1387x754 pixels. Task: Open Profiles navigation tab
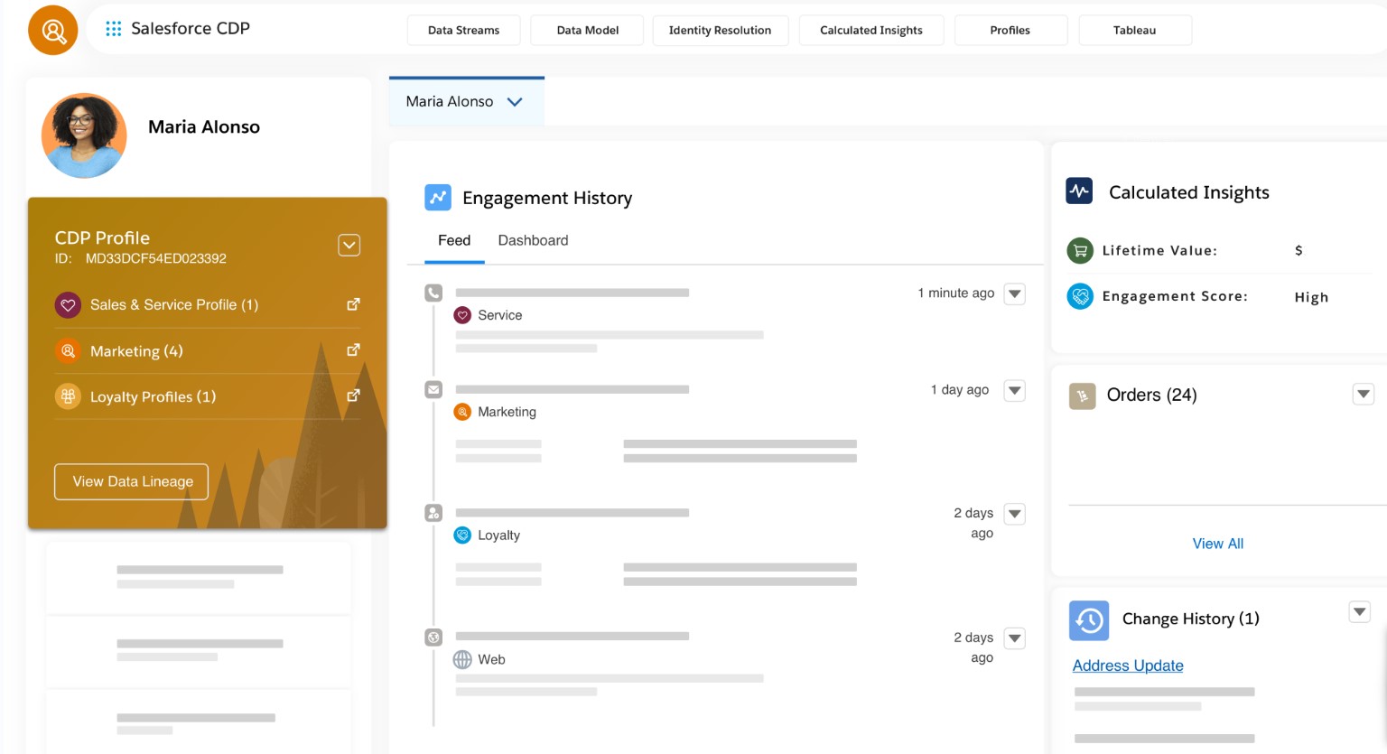[x=1010, y=30]
